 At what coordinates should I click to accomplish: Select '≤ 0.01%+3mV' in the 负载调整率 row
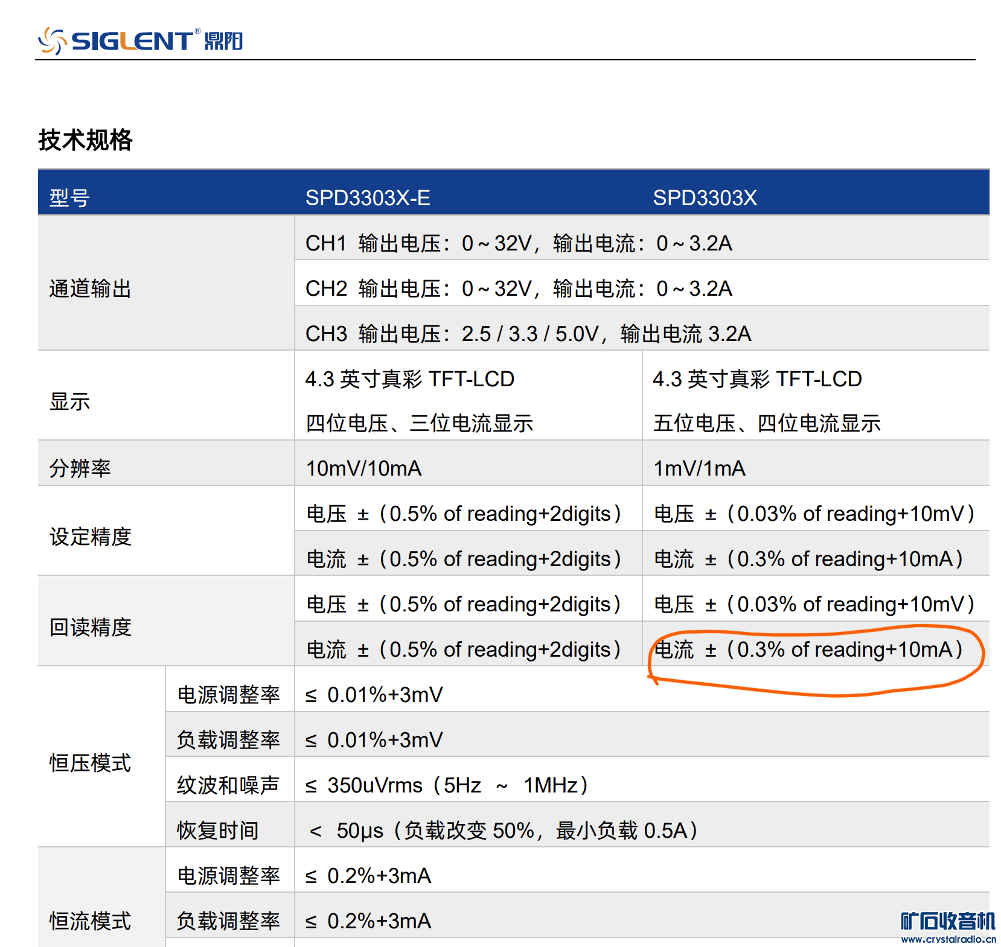[374, 740]
